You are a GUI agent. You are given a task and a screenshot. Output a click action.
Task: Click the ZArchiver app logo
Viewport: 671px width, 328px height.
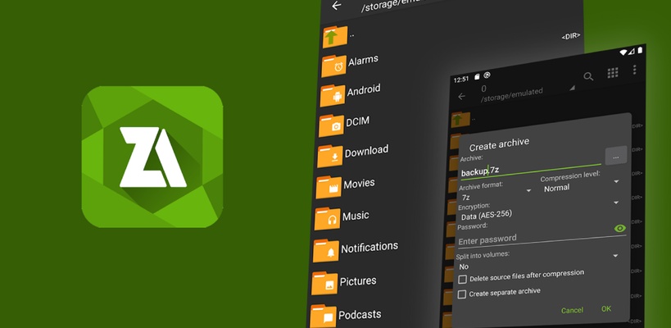[x=152, y=157]
